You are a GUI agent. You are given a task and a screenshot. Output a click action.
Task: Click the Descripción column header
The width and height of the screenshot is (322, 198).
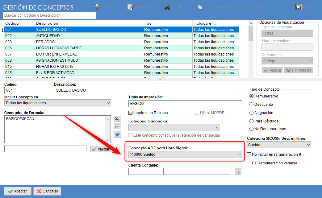pos(89,23)
